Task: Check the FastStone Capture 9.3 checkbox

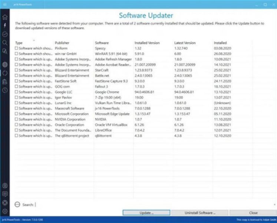Action: pos(16,81)
